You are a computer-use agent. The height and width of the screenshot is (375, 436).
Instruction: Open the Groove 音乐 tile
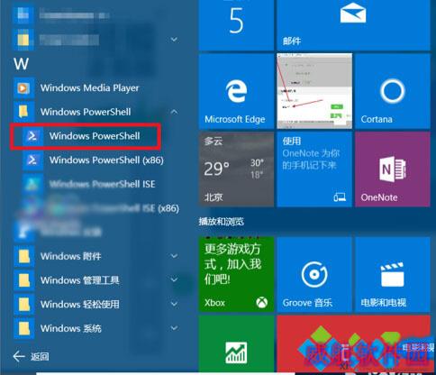point(314,274)
